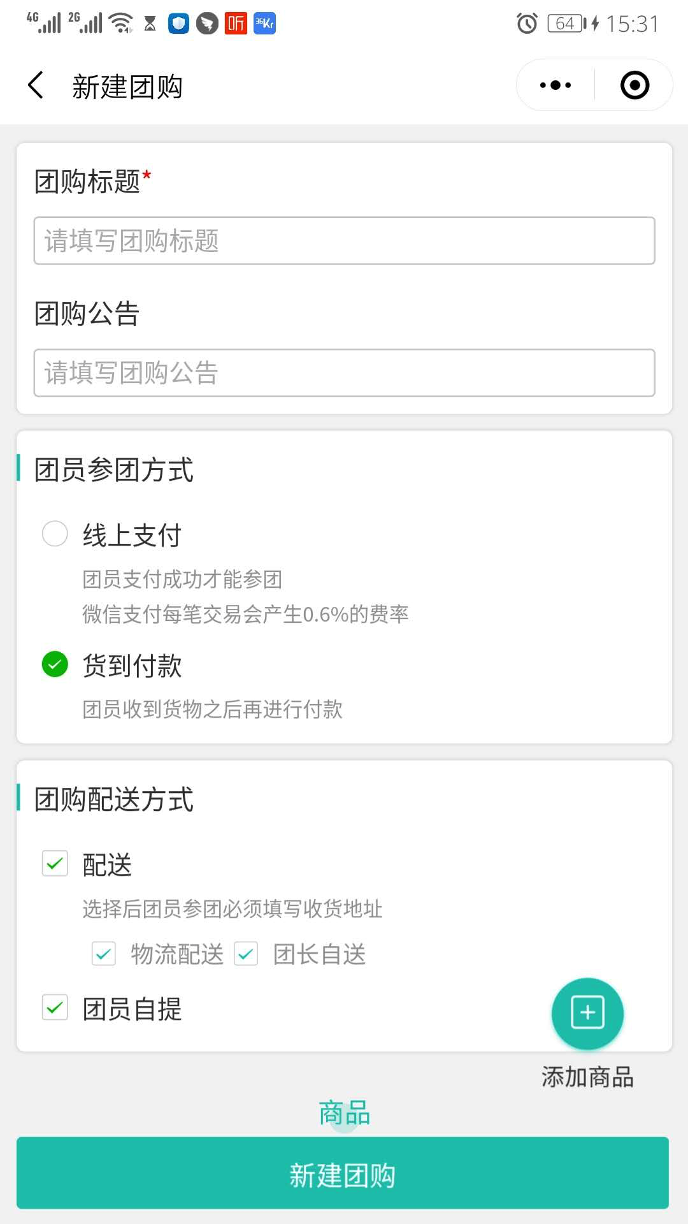Tap the circular close mini program icon

coord(634,85)
